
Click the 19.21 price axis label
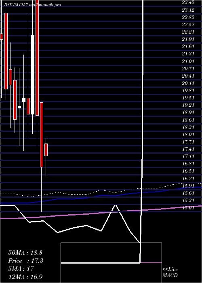(x=188, y=105)
